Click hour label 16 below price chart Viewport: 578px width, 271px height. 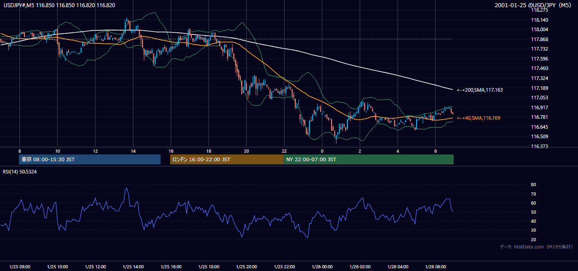[171, 151]
